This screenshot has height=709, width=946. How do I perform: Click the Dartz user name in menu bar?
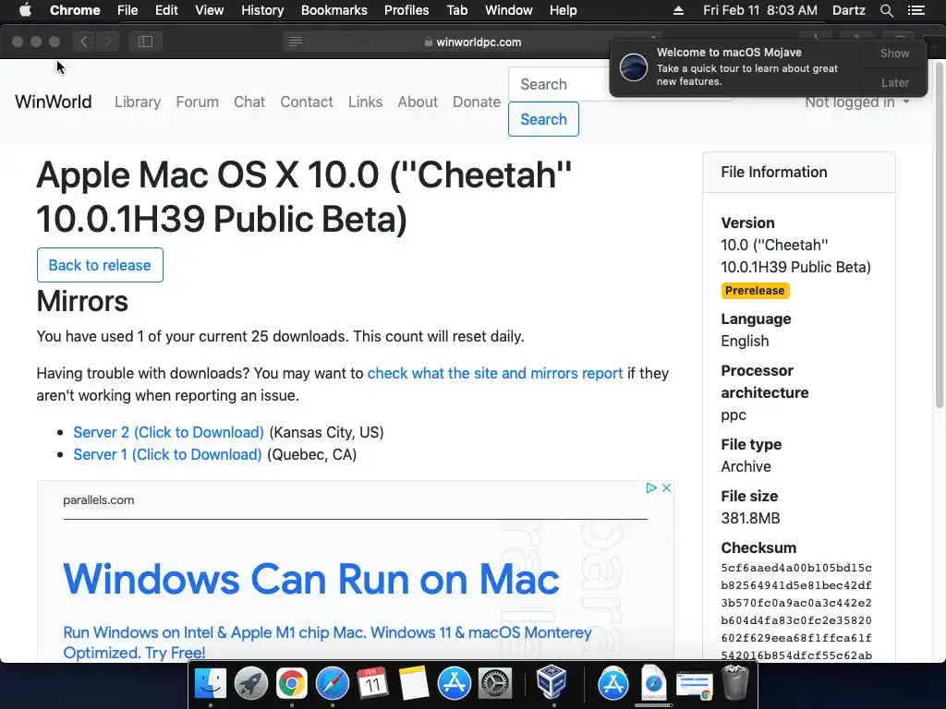pyautogui.click(x=848, y=10)
